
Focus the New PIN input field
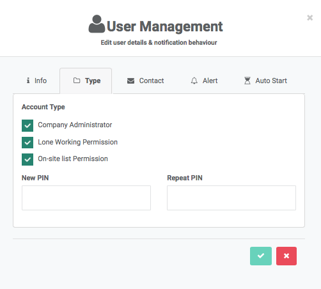pyautogui.click(x=86, y=198)
